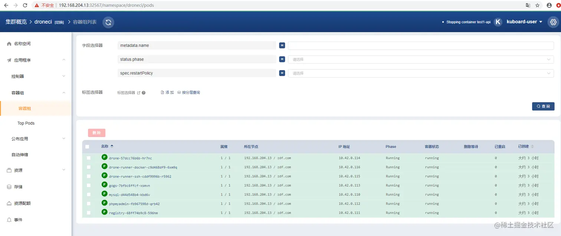Click the 查询 search button

point(543,106)
